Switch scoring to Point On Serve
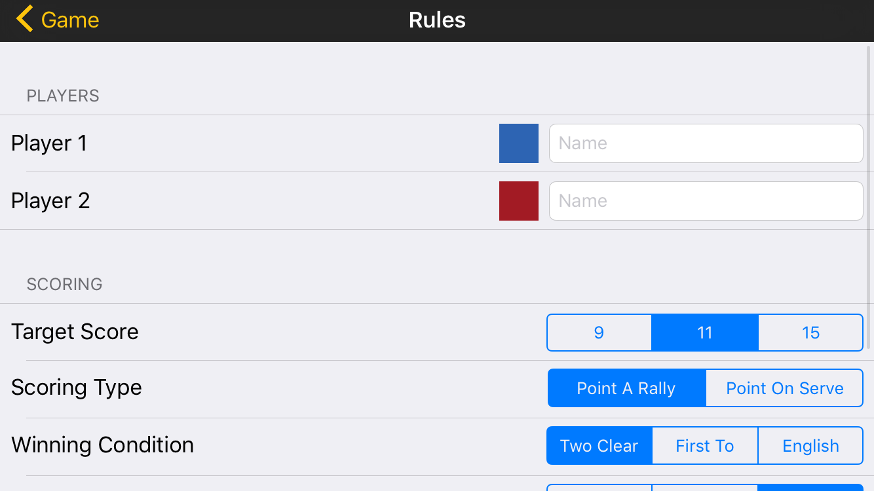Screen dimensions: 874x491 point(784,388)
